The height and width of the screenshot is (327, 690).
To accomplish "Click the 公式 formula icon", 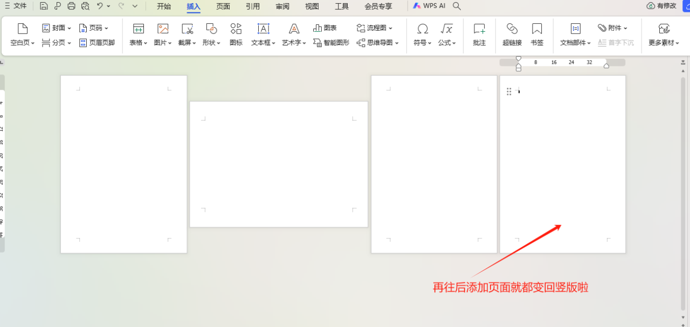I will 446,29.
